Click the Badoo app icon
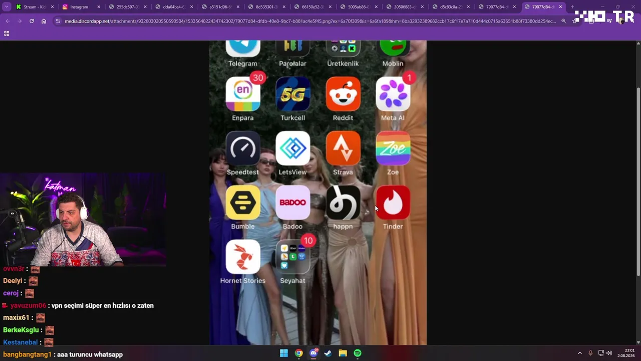 click(293, 203)
